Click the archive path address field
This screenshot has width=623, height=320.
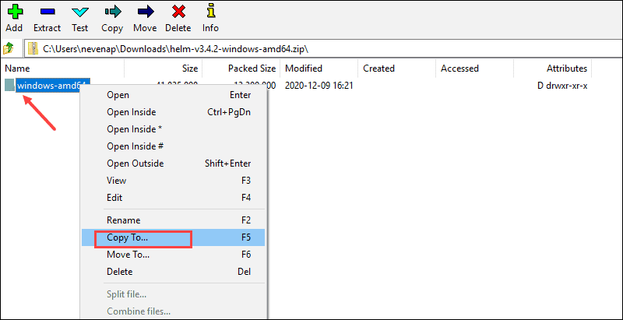coord(322,49)
